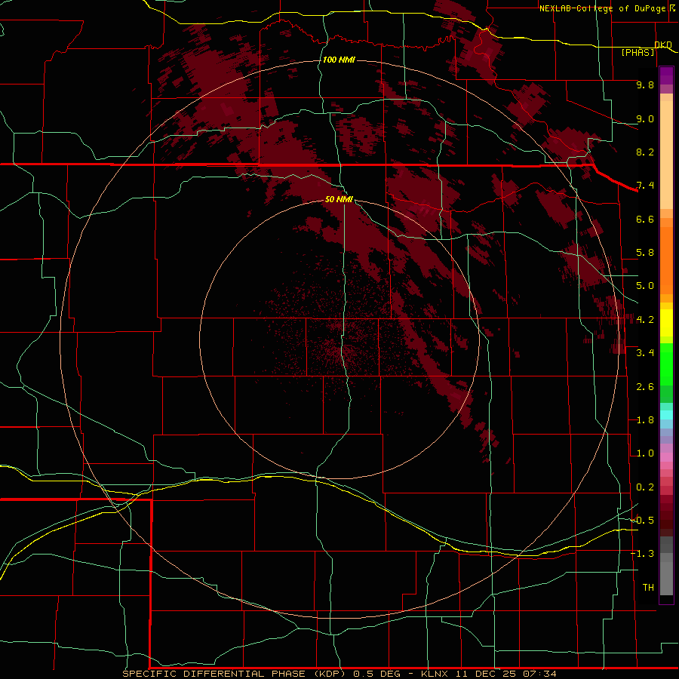Click the 8.2 value on the color scale
The width and height of the screenshot is (679, 679).
(x=645, y=152)
